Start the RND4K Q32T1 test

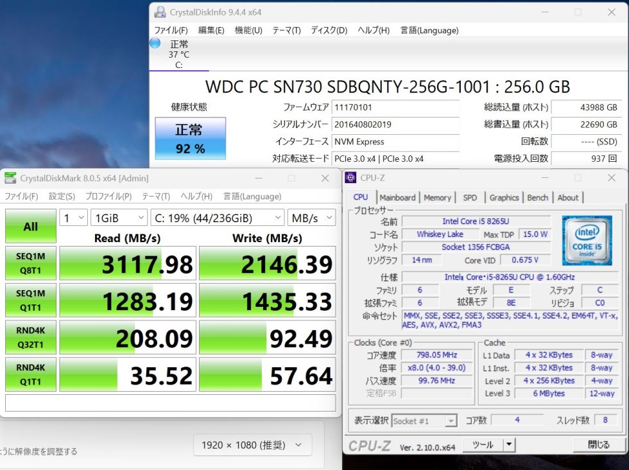click(31, 337)
